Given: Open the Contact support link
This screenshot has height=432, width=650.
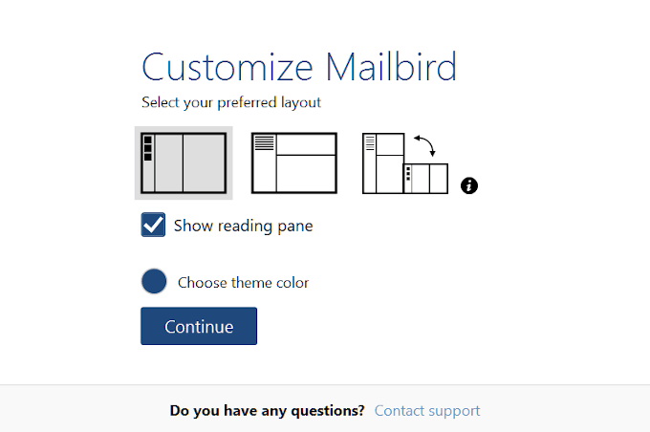Looking at the screenshot, I should (x=427, y=411).
